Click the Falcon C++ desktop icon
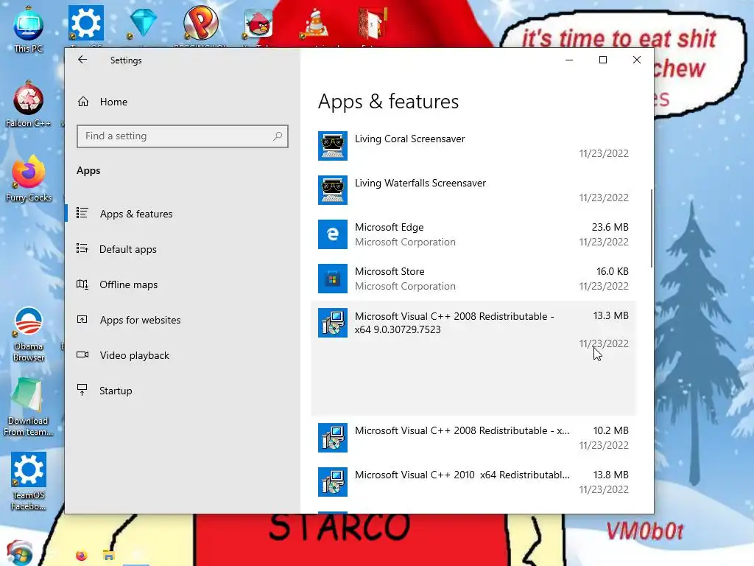The width and height of the screenshot is (754, 566). (x=29, y=105)
